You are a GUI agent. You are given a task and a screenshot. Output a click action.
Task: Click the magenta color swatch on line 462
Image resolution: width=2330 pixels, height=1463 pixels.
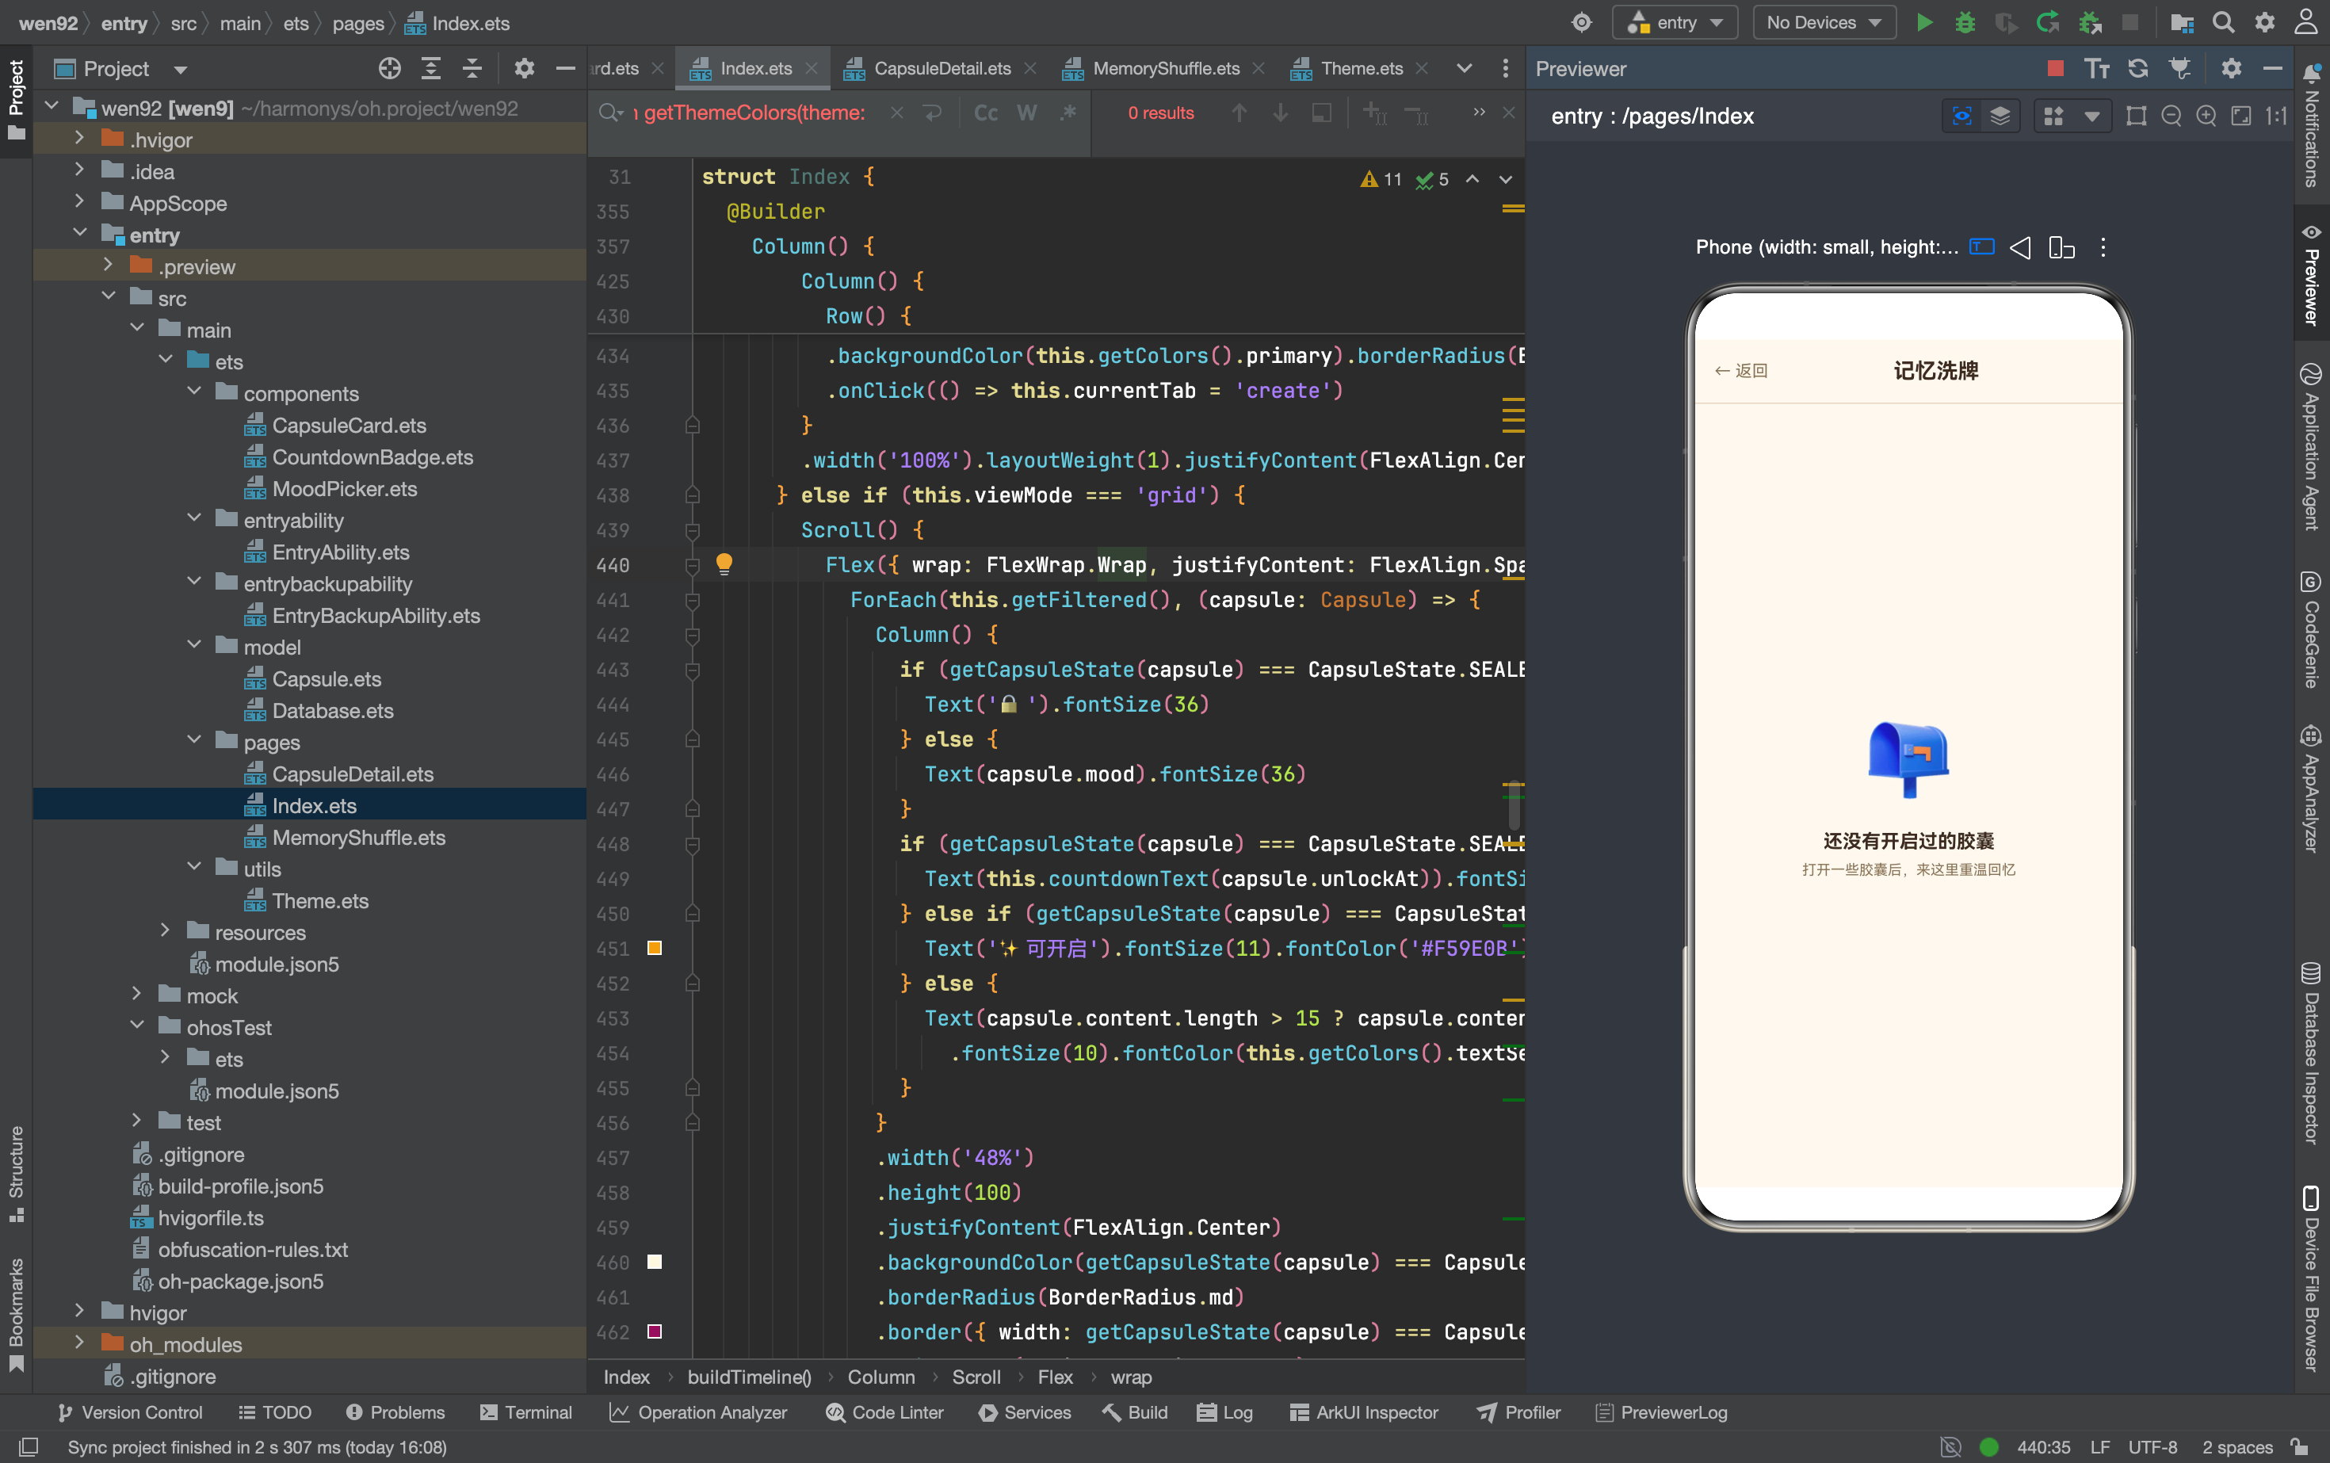pyautogui.click(x=655, y=1331)
